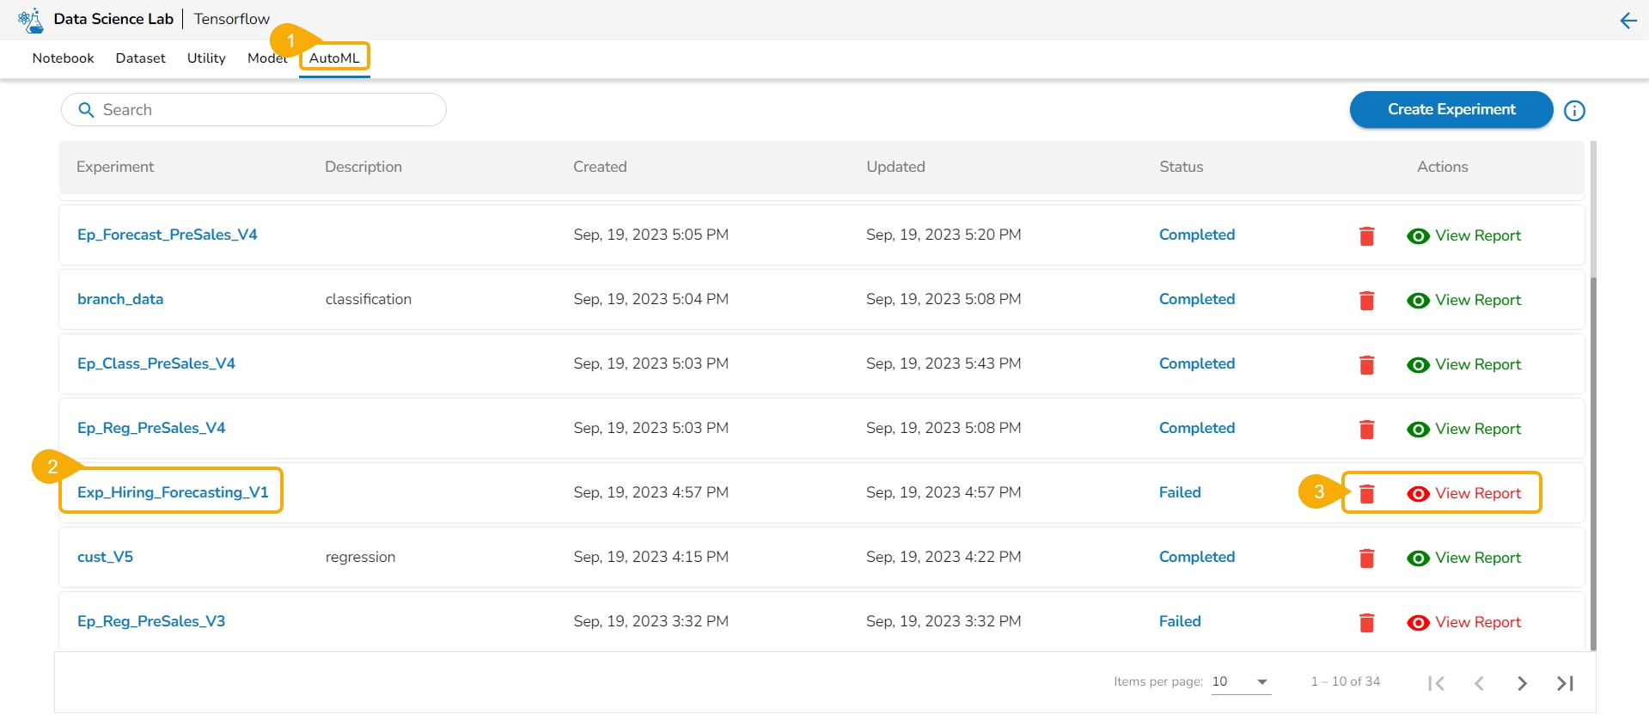This screenshot has width=1649, height=720.
Task: Go to the next page of experiments
Action: 1522,683
